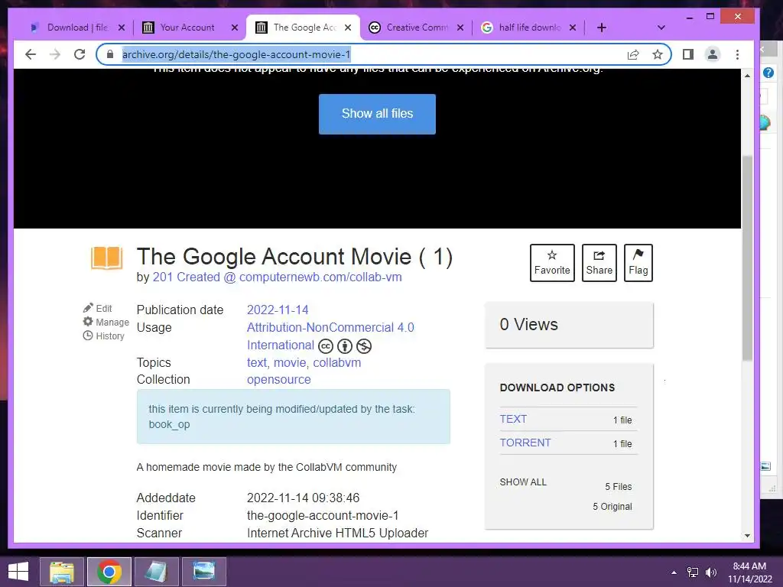Viewport: 783px width, 587px height.
Task: Close the half life download tab
Action: tap(573, 28)
